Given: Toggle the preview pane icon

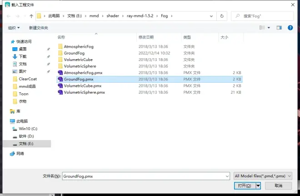Looking at the screenshot, I should [279, 28].
